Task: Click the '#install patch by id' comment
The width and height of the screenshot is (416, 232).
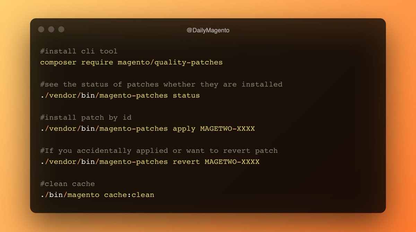Action: point(86,117)
